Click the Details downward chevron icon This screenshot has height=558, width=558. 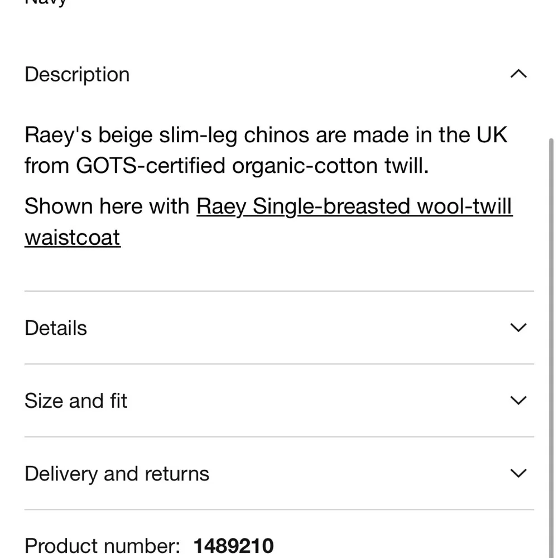[x=518, y=328]
